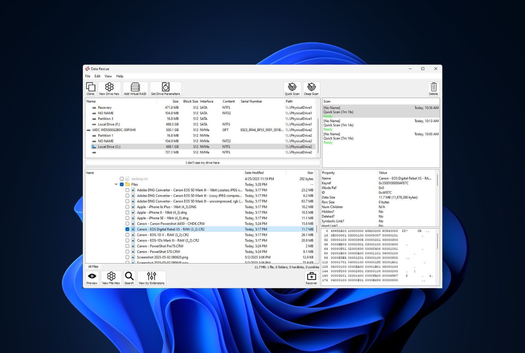Viewport: 525px width, 353px height.
Task: Open the File menu
Action: [x=88, y=76]
